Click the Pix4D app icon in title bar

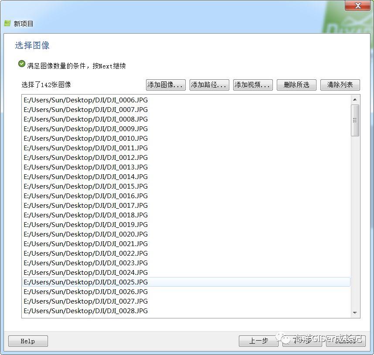7,24
